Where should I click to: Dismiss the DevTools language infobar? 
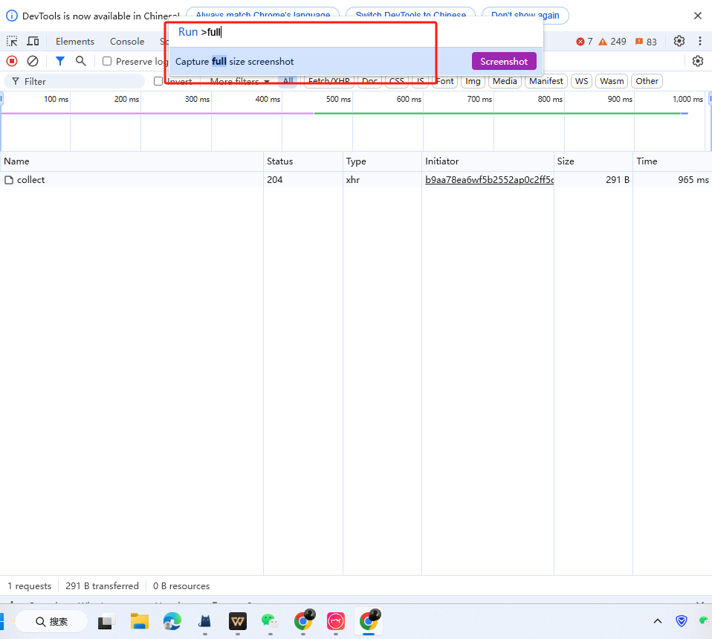point(698,16)
